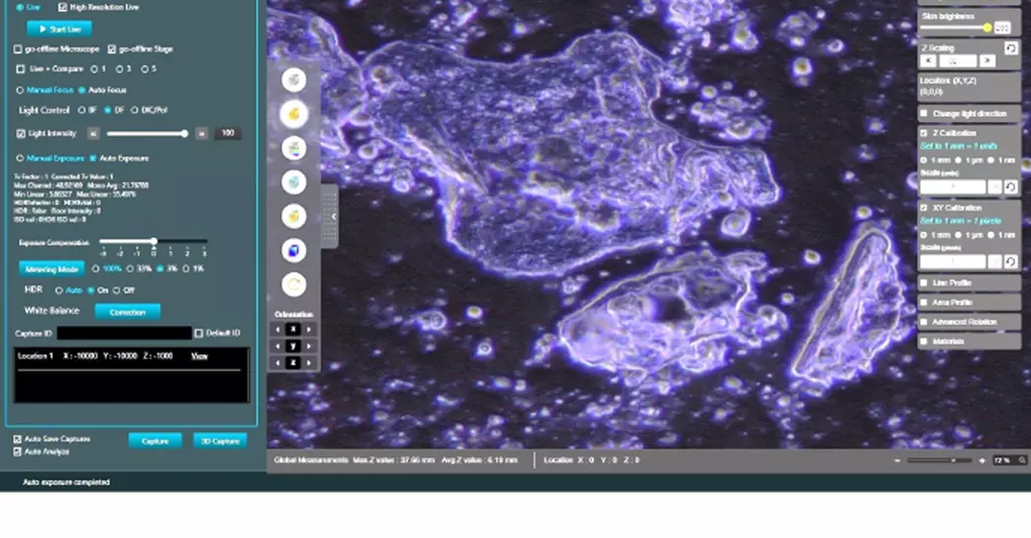Collapse the side toolbar with arrow handle
1031x538 pixels.
(333, 216)
